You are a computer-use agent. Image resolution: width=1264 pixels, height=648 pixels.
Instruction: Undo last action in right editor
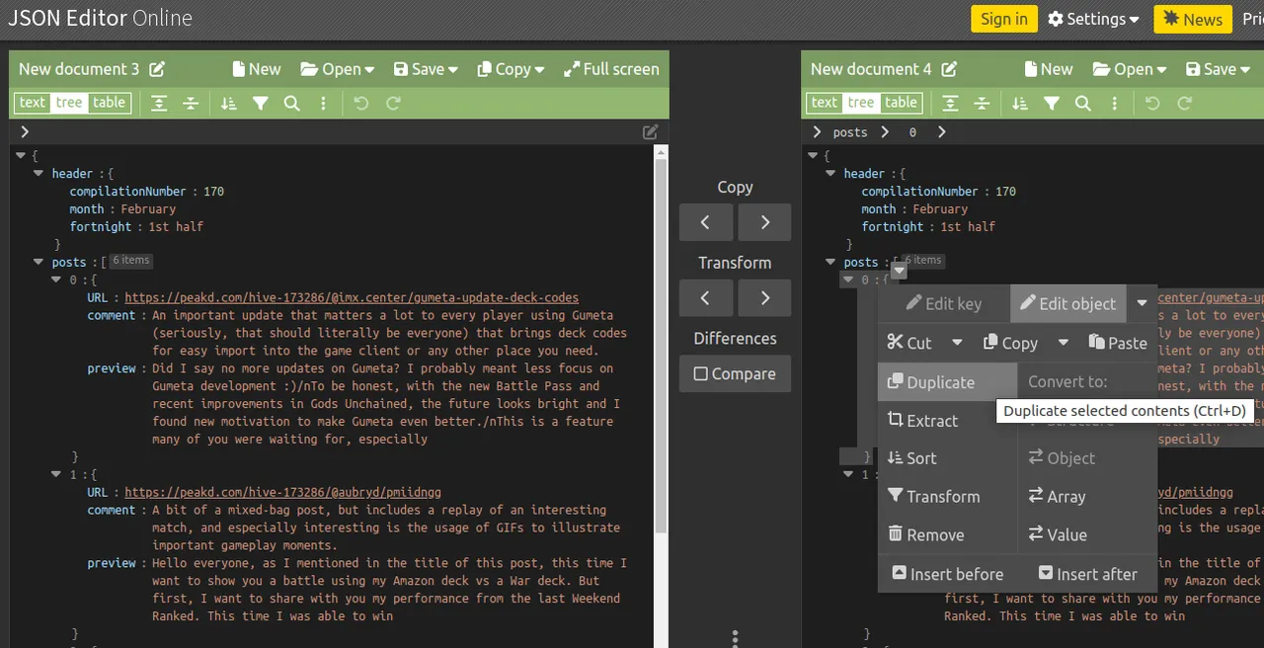[x=1153, y=103]
